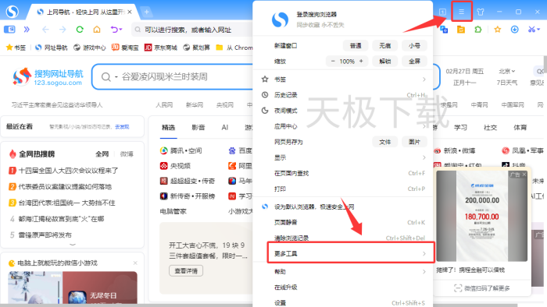547x307 pixels.
Task: Select 设为默认浏览器 menu item
Action: (x=344, y=206)
